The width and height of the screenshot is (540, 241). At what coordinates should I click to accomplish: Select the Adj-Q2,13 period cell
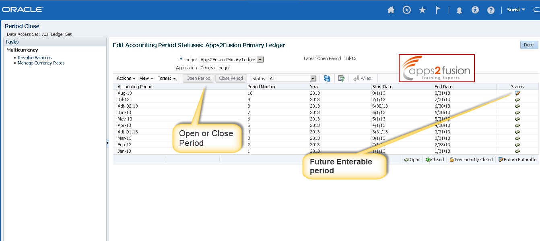pos(181,106)
